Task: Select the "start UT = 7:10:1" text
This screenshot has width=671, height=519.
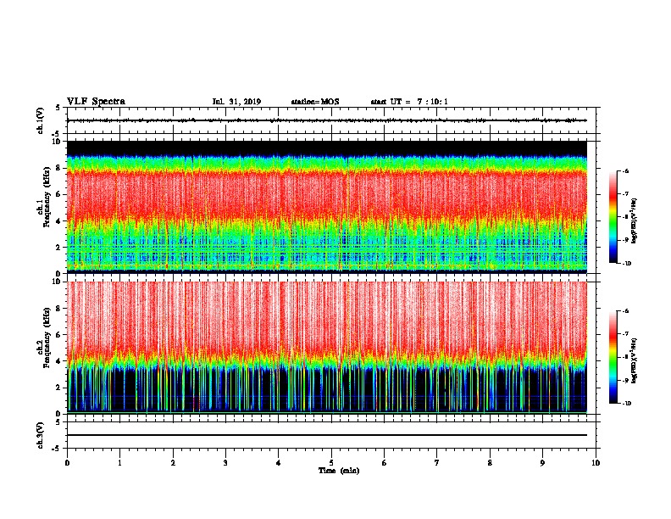Action: point(409,102)
